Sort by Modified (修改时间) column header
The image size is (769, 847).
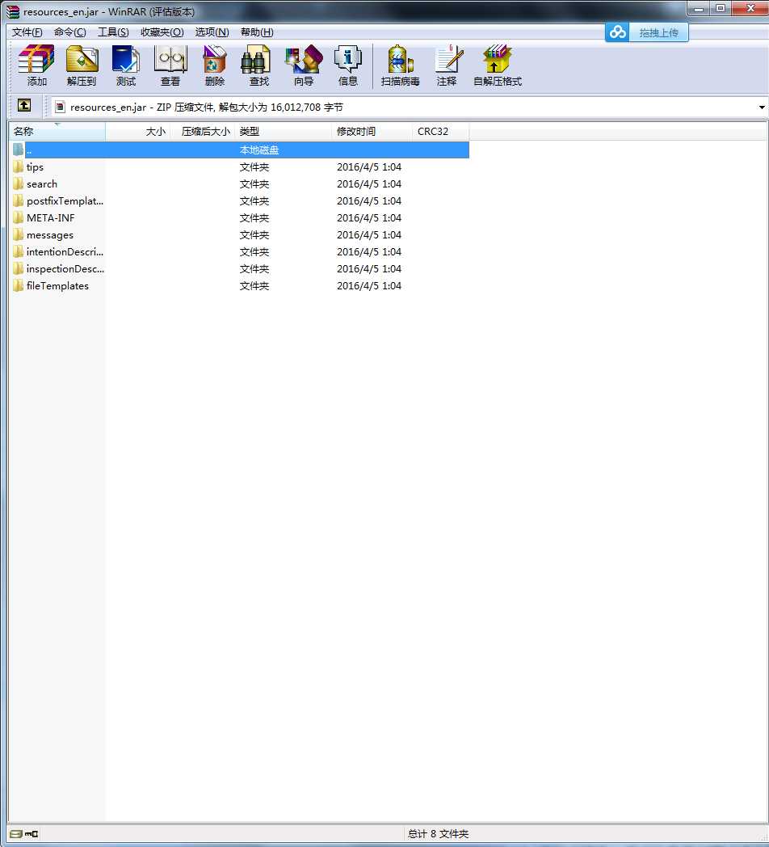click(x=372, y=131)
